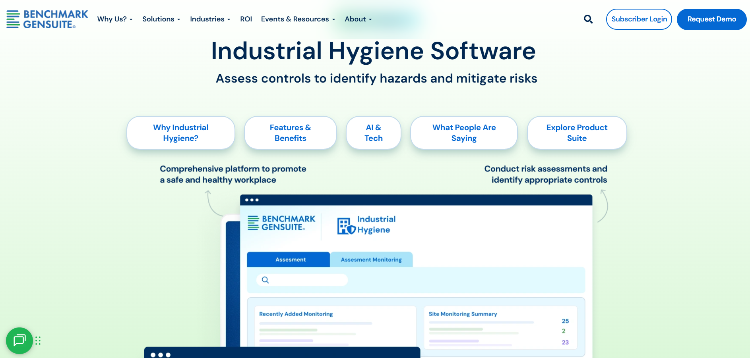The image size is (750, 358).
Task: Jump to Why Industrial Hygiene? section
Action: pos(181,133)
